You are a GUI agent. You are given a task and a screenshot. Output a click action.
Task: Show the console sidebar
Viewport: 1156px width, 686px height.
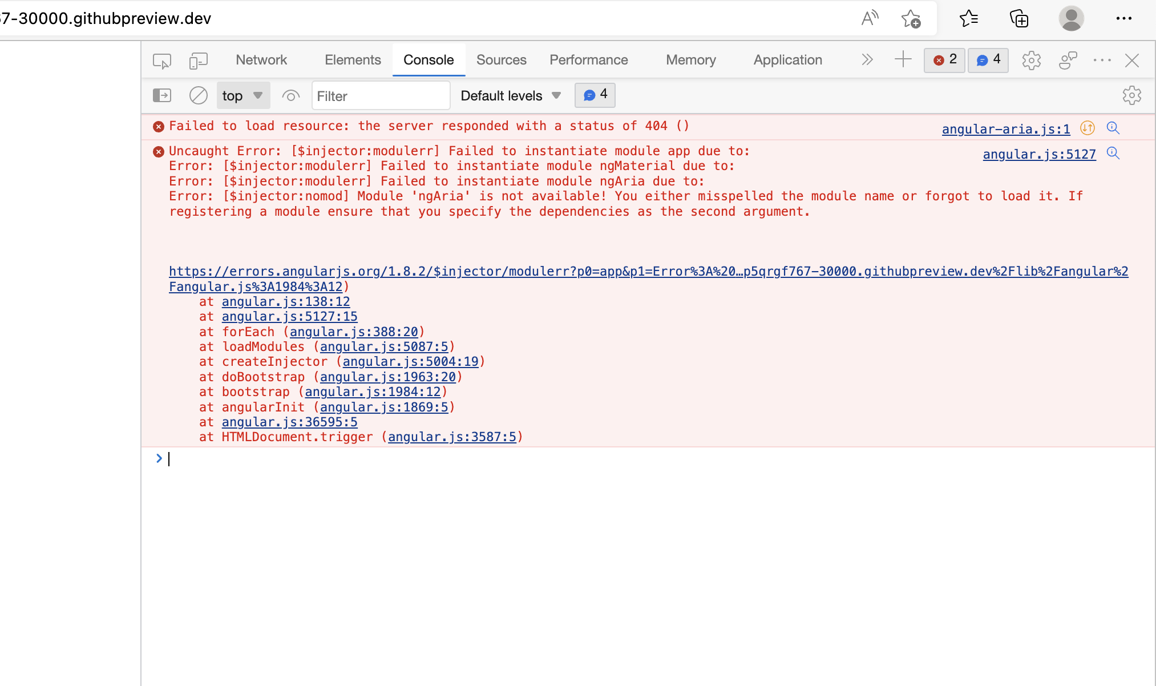(162, 95)
